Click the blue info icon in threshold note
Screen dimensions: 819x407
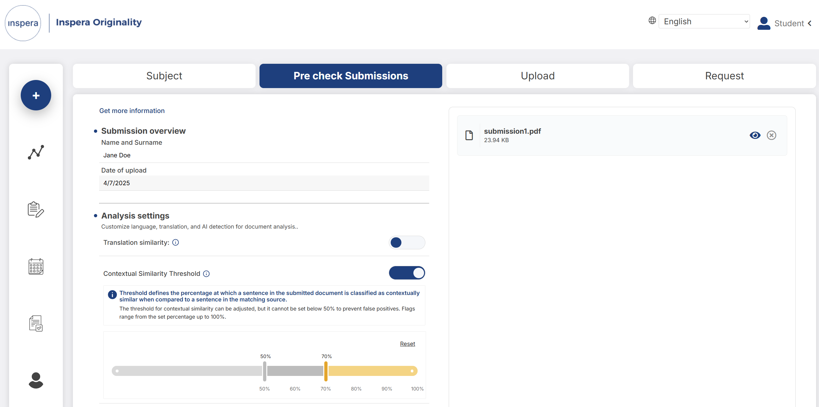coord(112,295)
